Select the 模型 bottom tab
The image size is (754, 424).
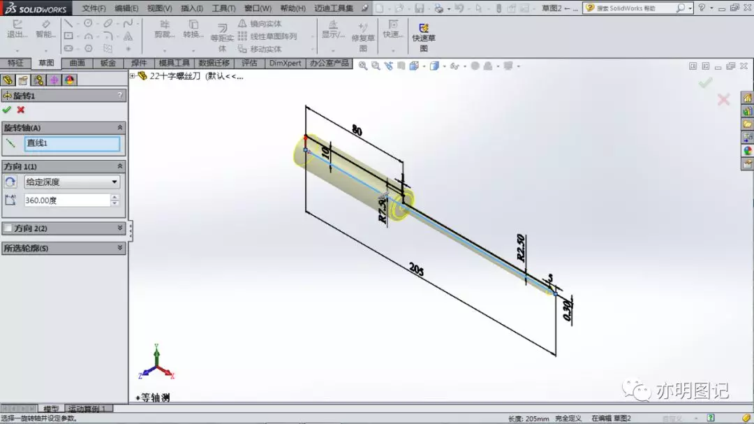[x=51, y=409]
